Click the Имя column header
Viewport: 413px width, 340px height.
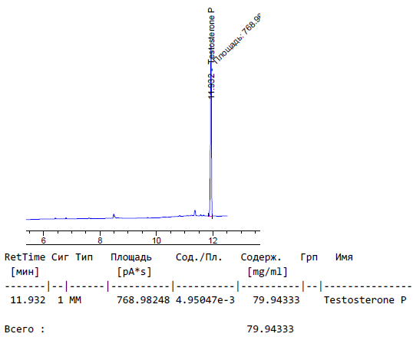pos(344,257)
